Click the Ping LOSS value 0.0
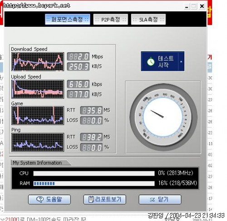Image resolution: width=227 pixels, height=221 pixels. 91,147
